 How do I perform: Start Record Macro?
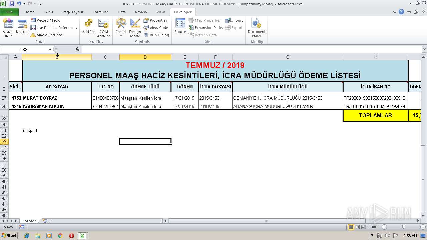[45, 20]
